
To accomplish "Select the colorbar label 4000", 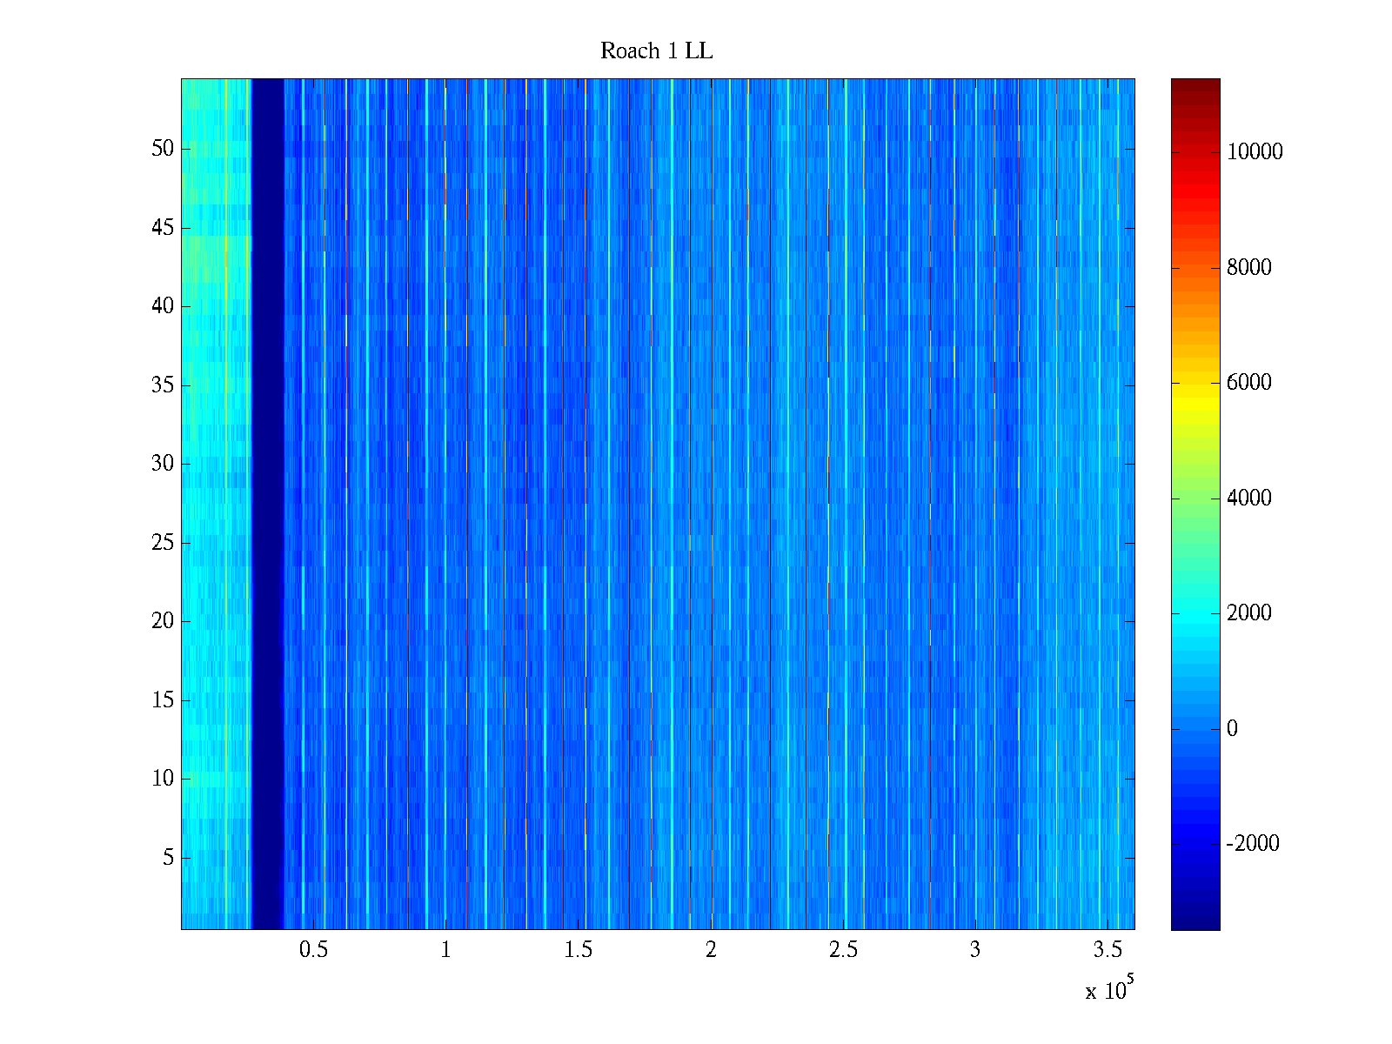I will point(1248,499).
